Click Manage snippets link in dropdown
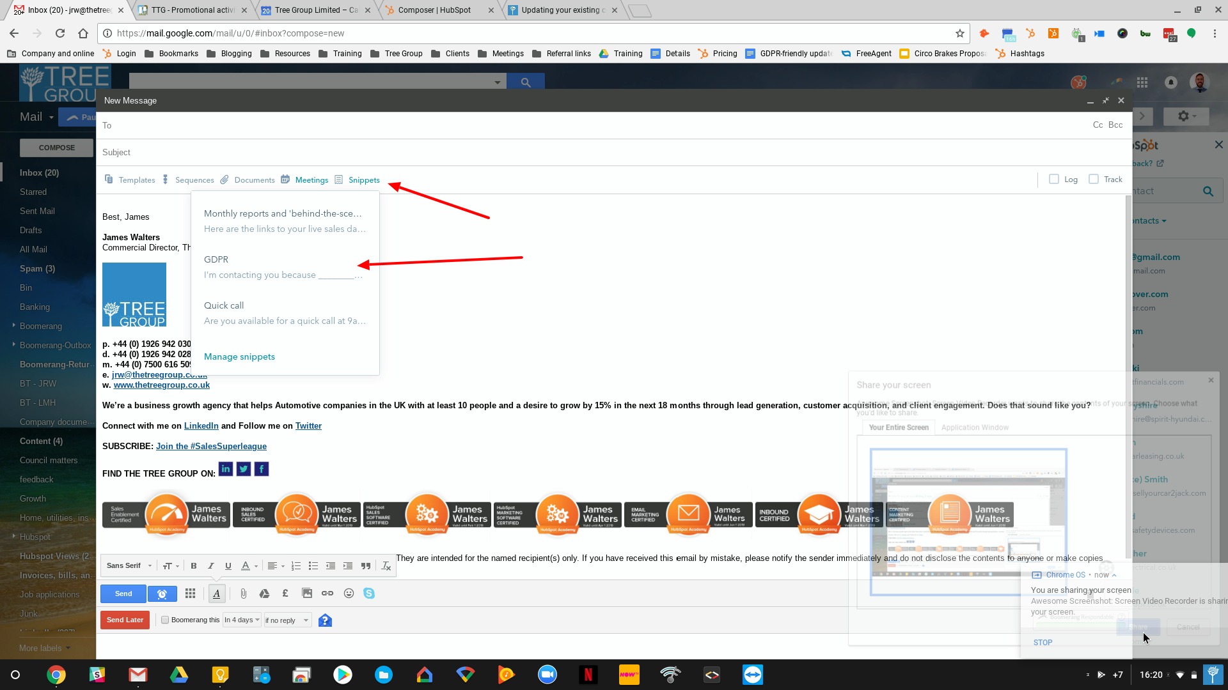 [x=240, y=356]
